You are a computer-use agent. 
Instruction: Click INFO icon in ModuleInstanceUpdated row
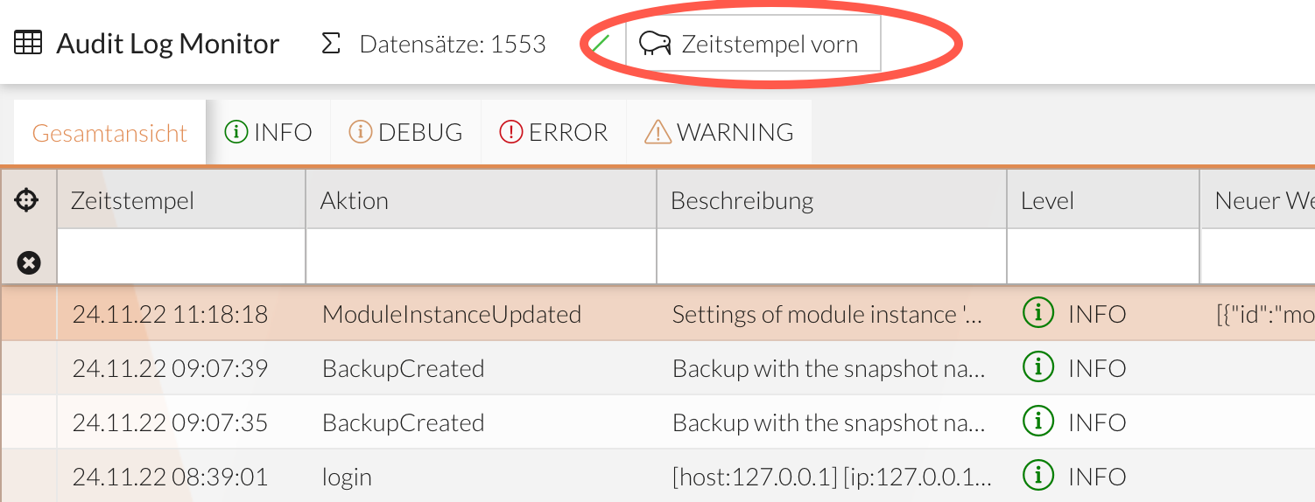[1037, 313]
